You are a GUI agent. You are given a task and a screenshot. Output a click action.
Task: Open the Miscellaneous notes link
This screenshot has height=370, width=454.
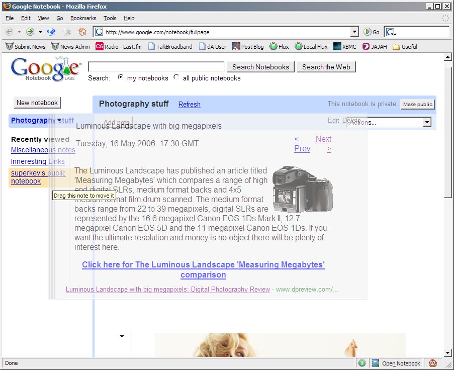coord(43,150)
